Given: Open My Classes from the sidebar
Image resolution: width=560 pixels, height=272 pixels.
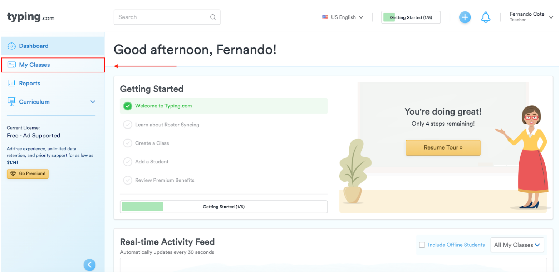Looking at the screenshot, I should [x=34, y=65].
